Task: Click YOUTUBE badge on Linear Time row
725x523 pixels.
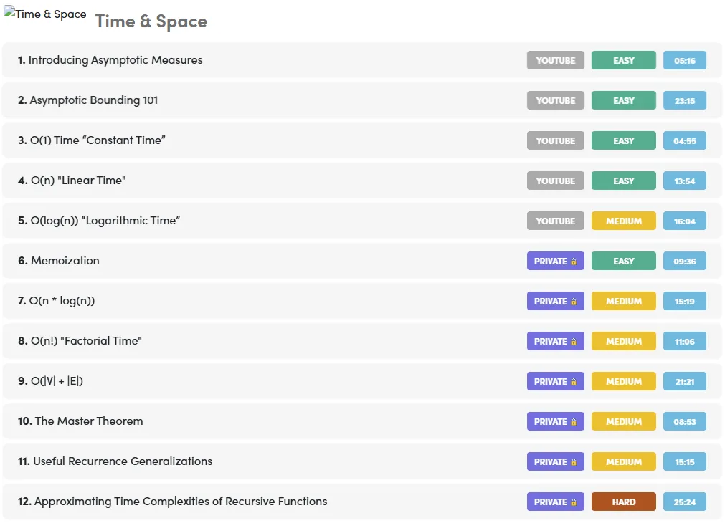Action: pos(555,181)
